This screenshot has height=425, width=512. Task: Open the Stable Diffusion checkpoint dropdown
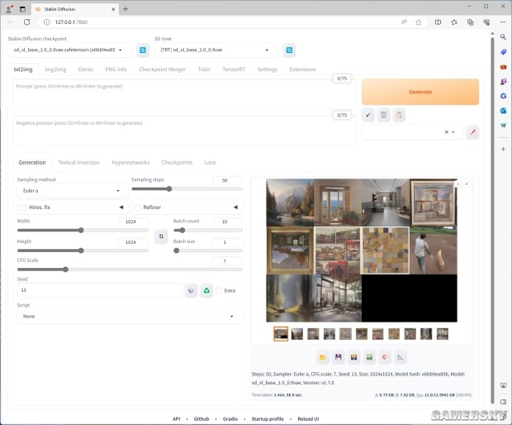(x=69, y=50)
